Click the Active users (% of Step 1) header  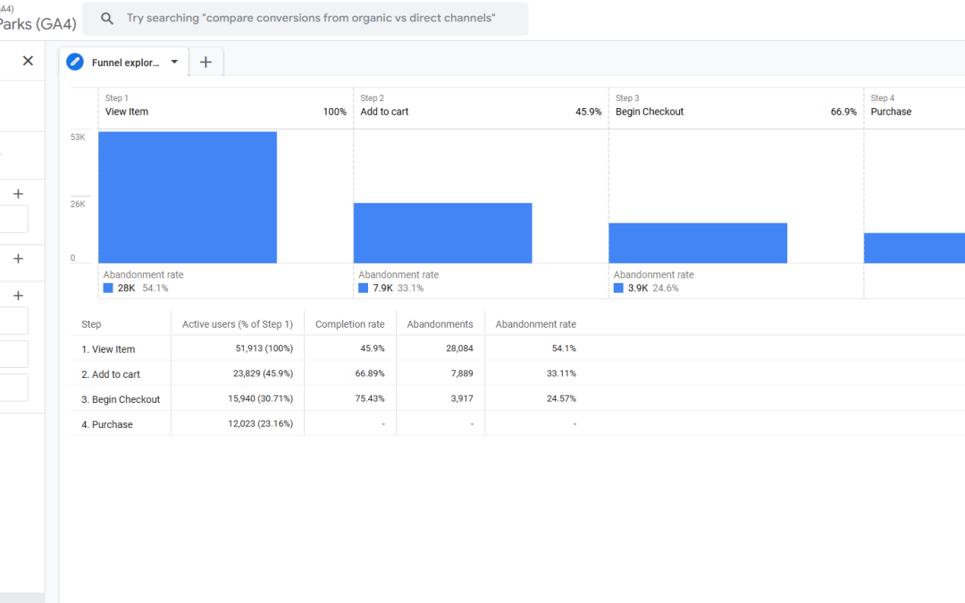(x=238, y=324)
